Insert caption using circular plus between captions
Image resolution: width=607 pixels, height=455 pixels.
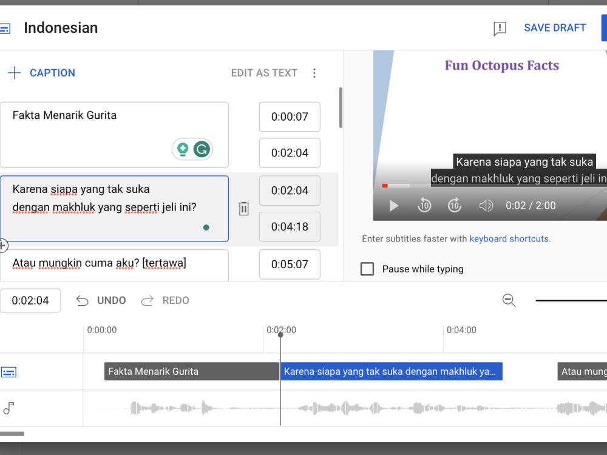coord(2,245)
